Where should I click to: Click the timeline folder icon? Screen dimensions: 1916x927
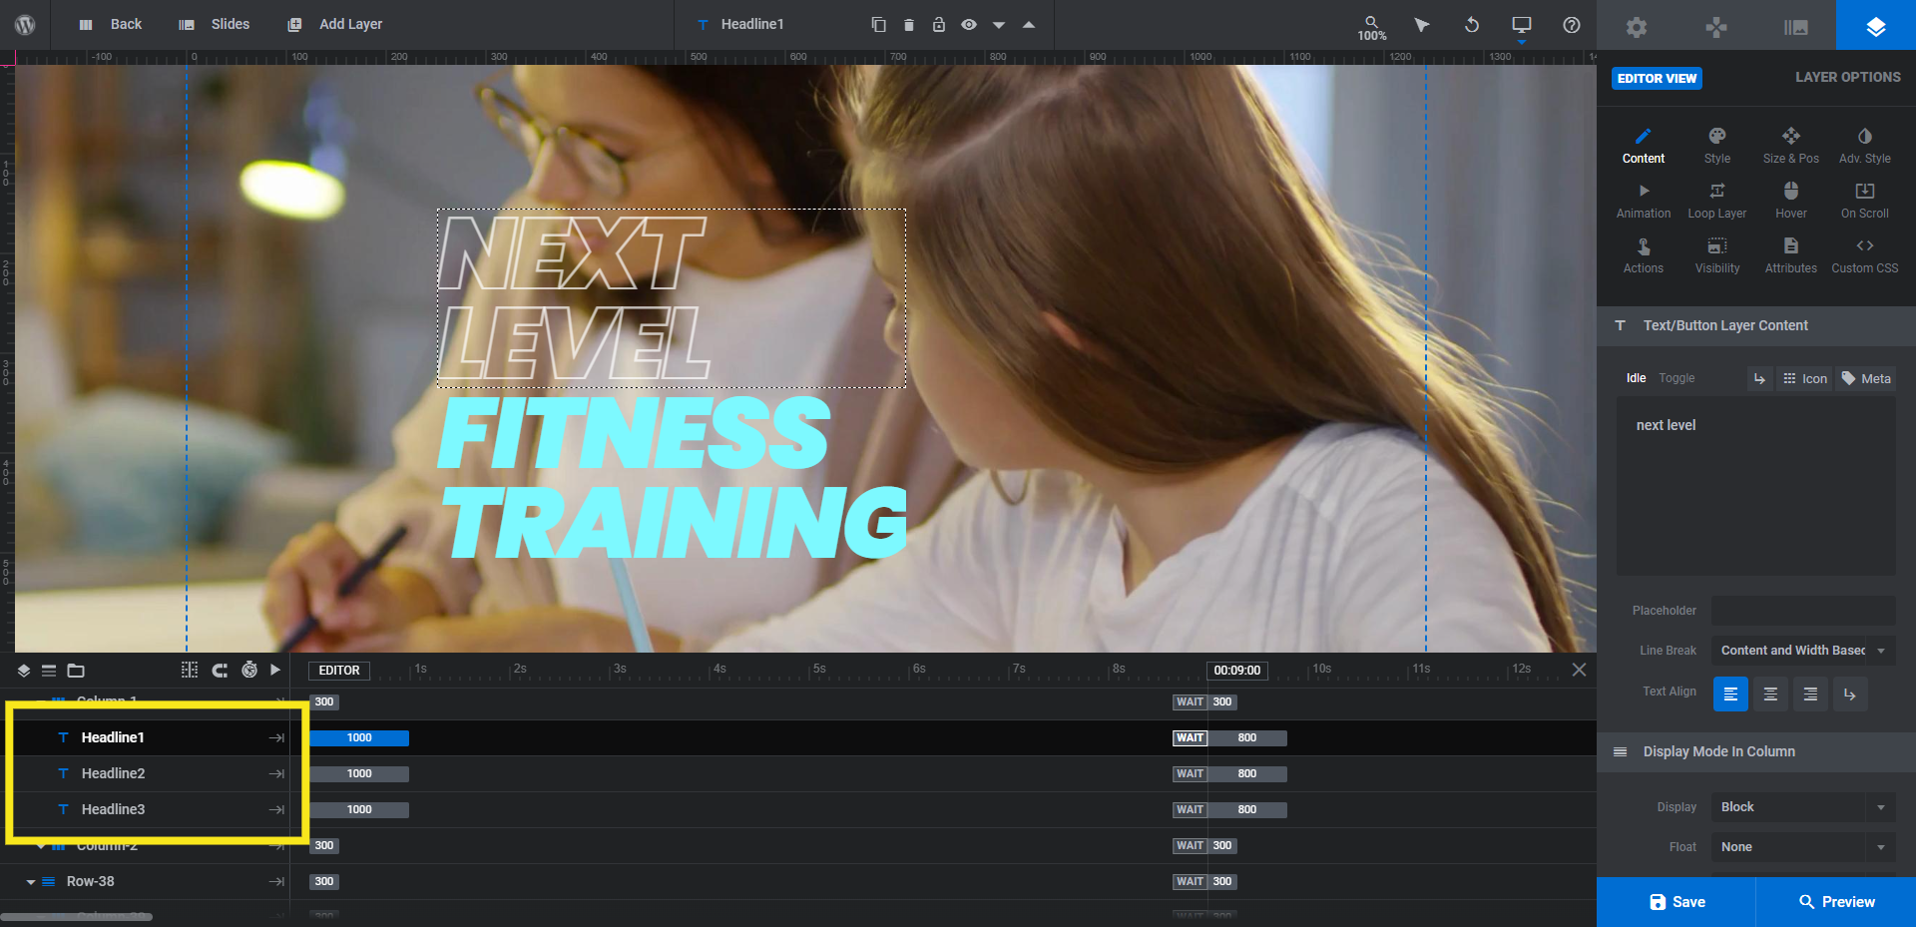click(76, 671)
